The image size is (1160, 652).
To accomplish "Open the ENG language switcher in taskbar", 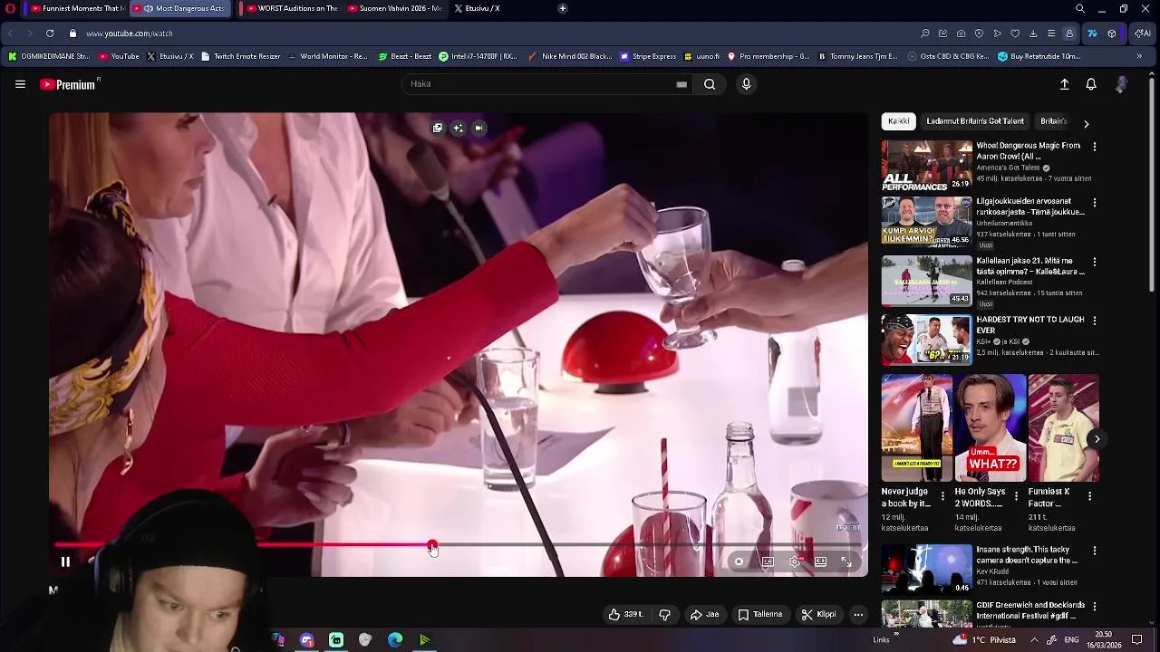I will click(x=1070, y=639).
